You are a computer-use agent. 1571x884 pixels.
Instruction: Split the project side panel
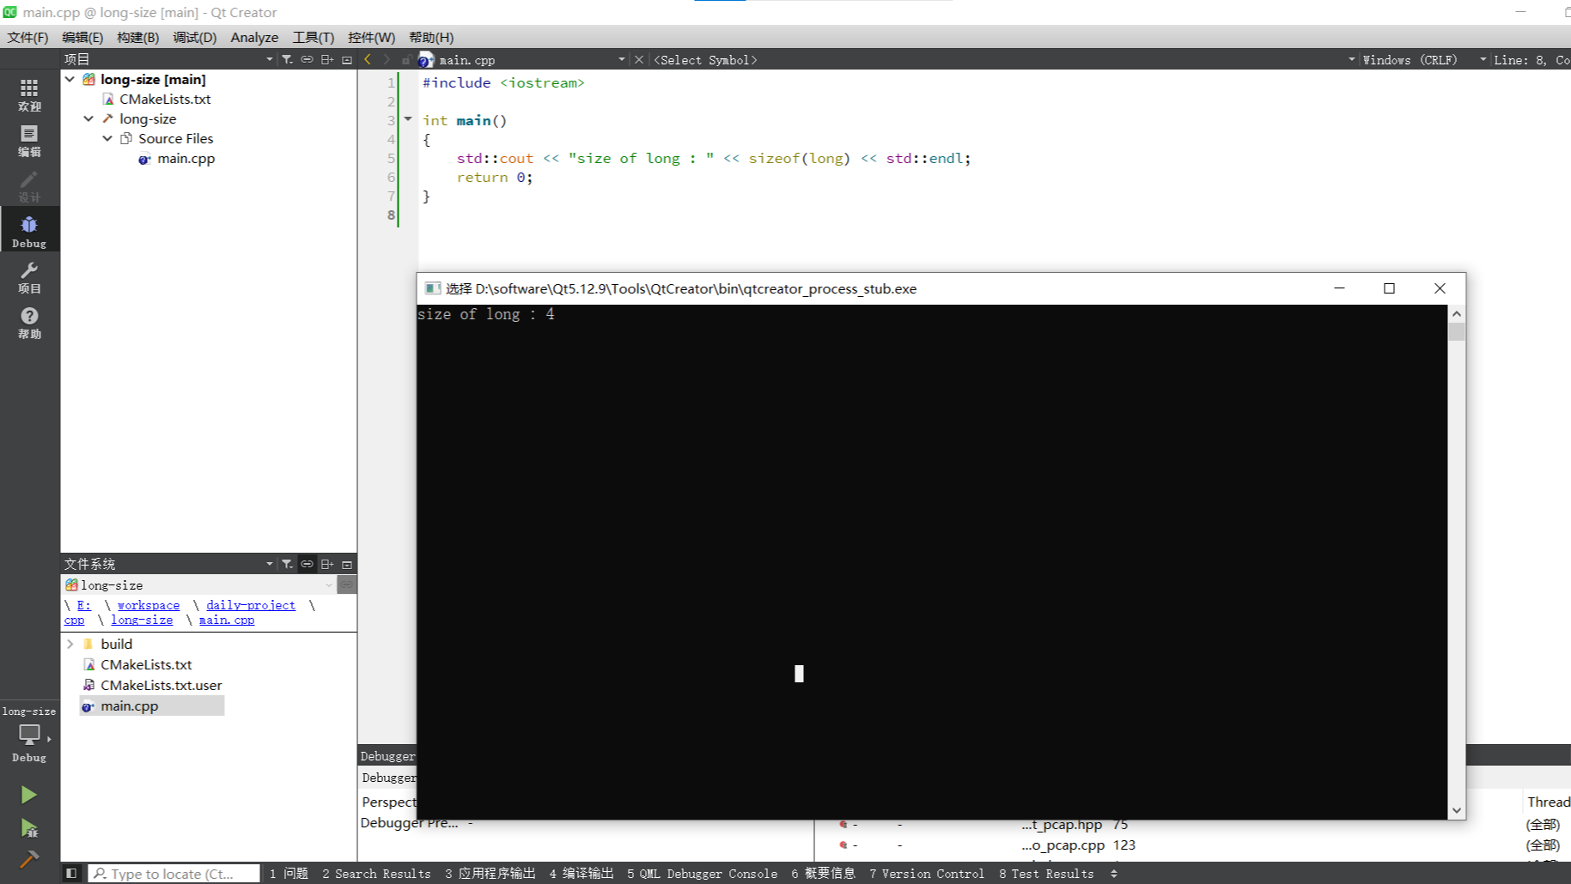327,59
